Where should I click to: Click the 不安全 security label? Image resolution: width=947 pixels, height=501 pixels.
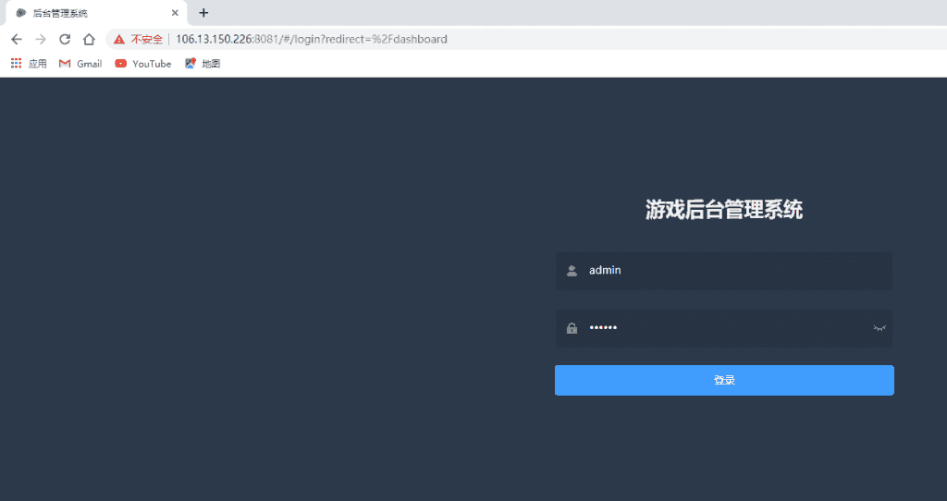pos(147,39)
